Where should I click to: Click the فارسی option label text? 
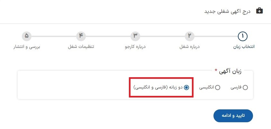(x=236, y=88)
